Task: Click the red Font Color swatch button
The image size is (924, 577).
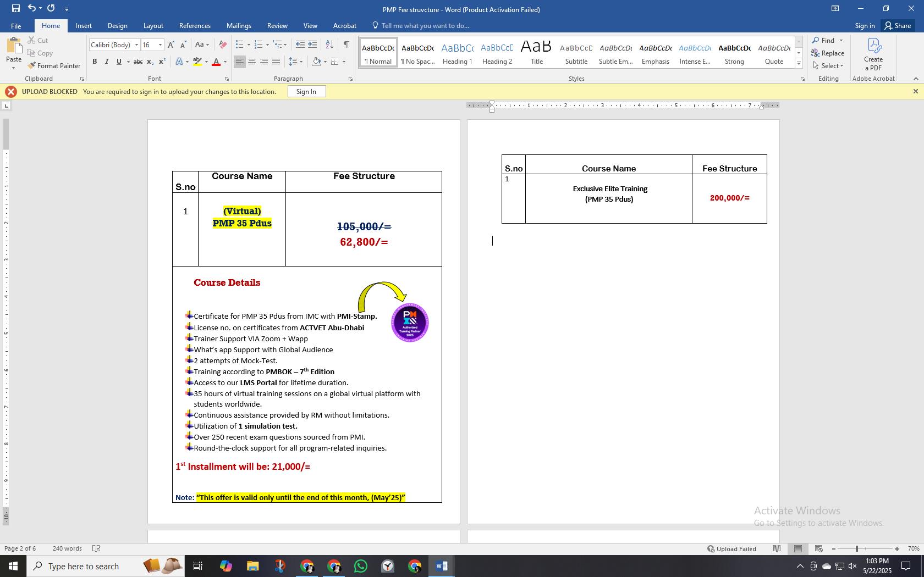Action: [216, 62]
